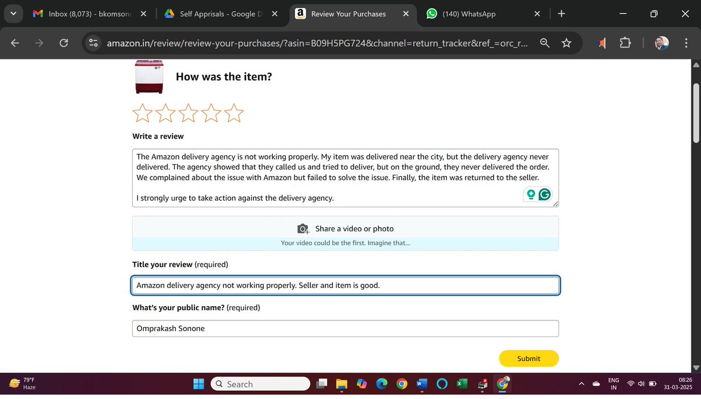
Task: Close the Gmail Inbox tab
Action: tap(143, 13)
